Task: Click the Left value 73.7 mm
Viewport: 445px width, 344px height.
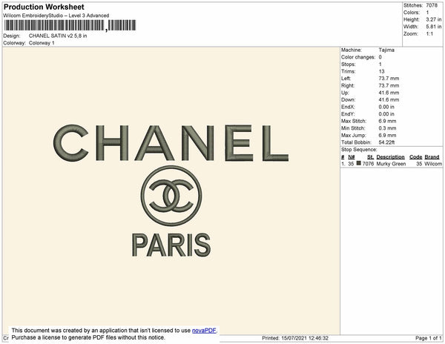Action: pos(389,79)
